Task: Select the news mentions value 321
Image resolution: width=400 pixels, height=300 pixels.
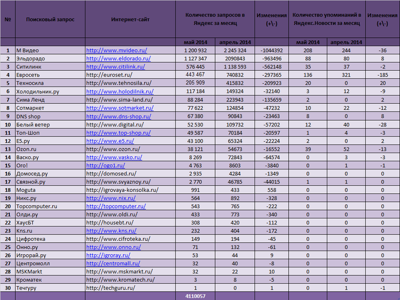Action: 346,75
